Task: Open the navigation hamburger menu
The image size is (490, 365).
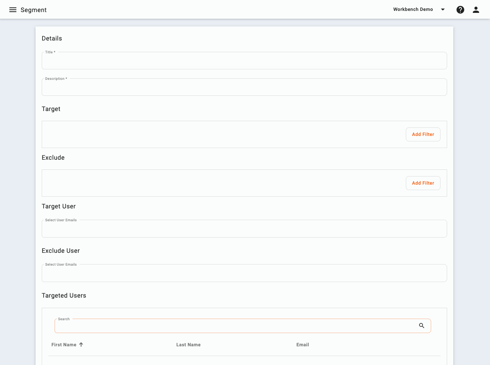Action: click(x=13, y=9)
